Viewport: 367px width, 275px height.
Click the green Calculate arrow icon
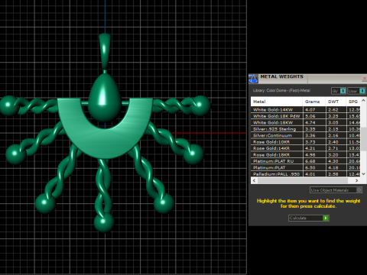coord(326,218)
